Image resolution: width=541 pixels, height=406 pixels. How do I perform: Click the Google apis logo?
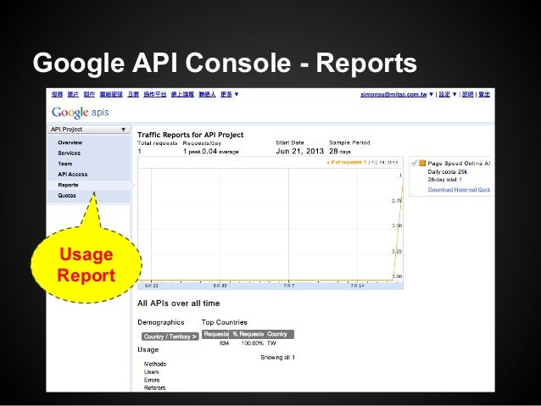[80, 113]
